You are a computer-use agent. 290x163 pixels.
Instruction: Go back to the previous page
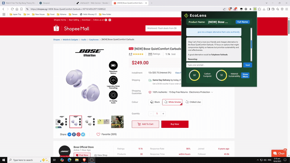3,9
